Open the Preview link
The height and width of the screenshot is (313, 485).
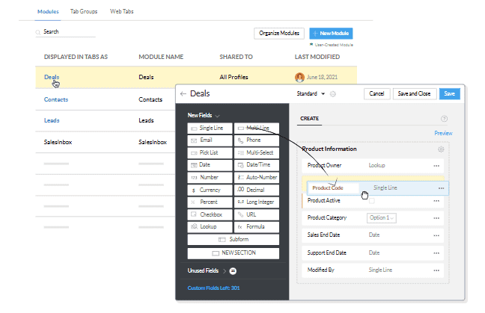443,133
